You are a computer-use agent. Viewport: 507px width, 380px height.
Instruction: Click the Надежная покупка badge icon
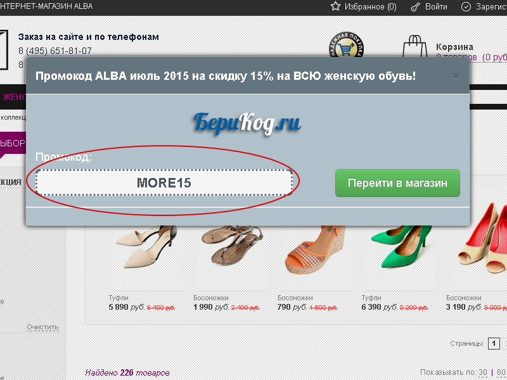346,45
